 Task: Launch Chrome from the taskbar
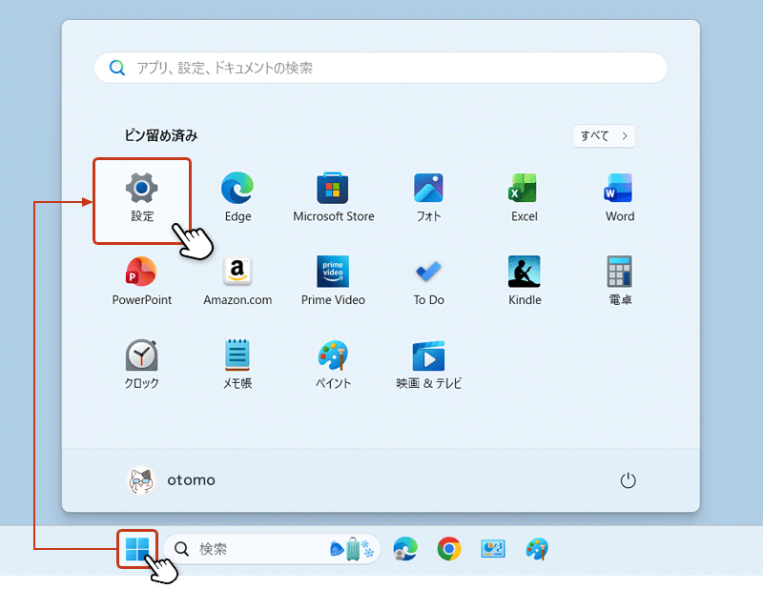tap(448, 549)
